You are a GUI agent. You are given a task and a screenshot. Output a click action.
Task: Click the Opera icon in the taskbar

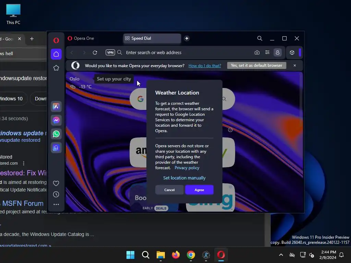(221, 255)
